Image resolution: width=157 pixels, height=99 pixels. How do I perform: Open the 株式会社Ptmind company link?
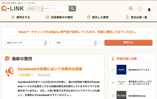coord(137,96)
